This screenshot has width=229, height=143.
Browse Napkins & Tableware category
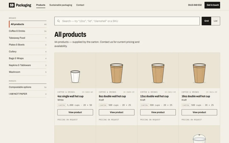coord(27,65)
